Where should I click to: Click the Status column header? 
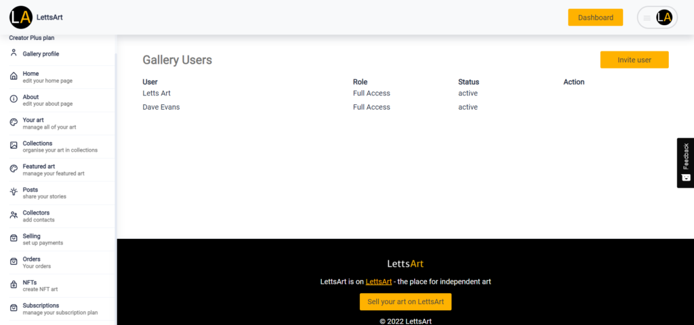click(x=469, y=82)
